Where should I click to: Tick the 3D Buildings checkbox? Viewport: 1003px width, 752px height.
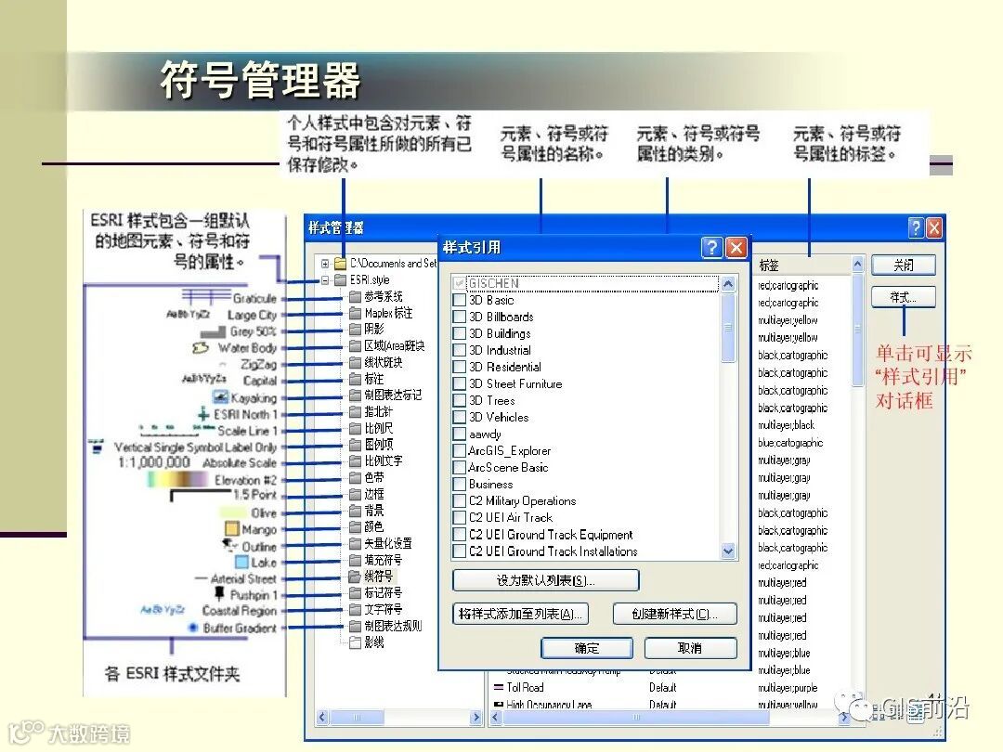tap(460, 333)
